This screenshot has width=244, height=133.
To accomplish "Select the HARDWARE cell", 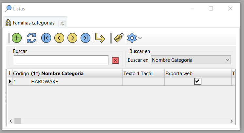I will 76,81.
